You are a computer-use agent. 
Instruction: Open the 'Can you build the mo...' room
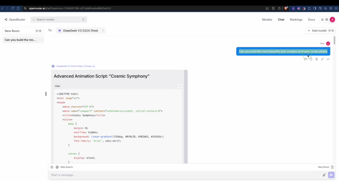23,40
